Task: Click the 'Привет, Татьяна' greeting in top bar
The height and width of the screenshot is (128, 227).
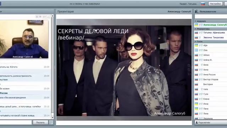Action: click(188, 4)
